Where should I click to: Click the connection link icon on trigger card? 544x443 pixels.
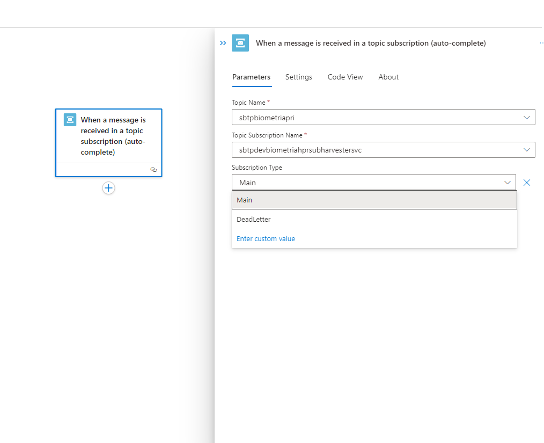[x=153, y=170]
